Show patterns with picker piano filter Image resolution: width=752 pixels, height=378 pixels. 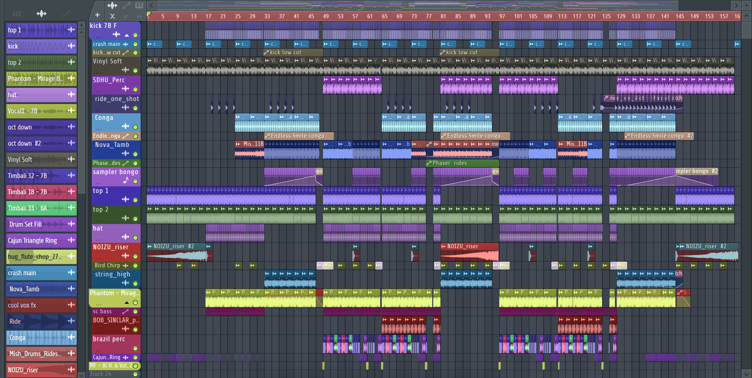point(17,13)
